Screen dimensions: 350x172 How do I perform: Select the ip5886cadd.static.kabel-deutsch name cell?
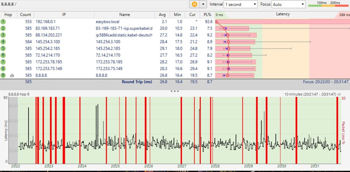coord(124,35)
